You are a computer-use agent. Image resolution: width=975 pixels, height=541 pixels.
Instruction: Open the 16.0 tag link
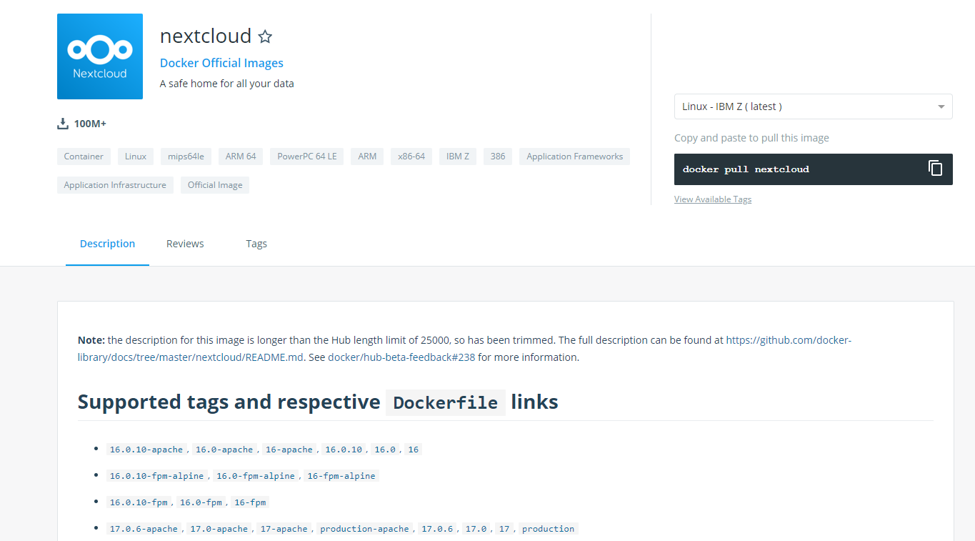point(385,450)
